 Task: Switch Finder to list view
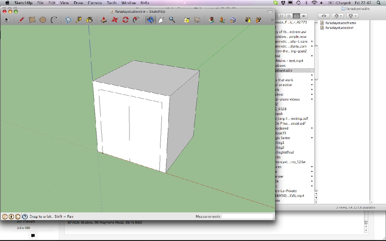pos(289,16)
